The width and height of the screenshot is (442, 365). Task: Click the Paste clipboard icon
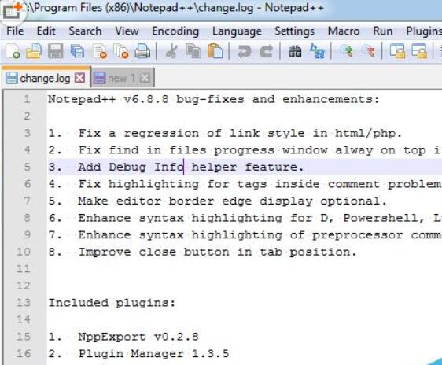[x=215, y=51]
